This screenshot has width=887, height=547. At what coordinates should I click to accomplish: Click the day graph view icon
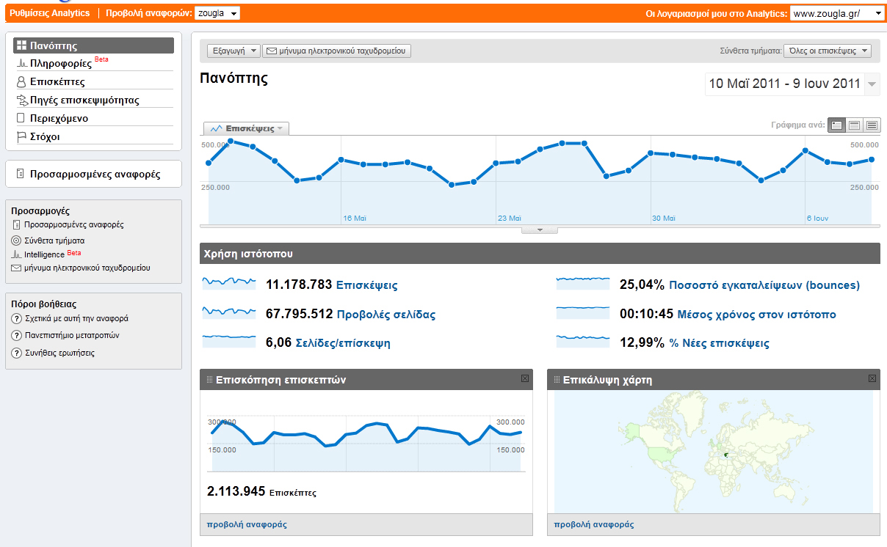pos(836,125)
